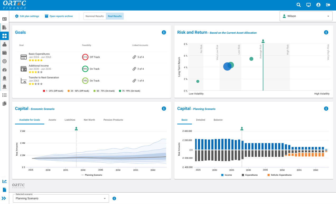Open the target goals sidebar icon

(x=4, y=61)
